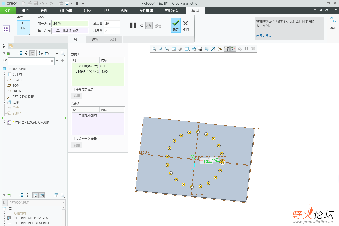Switch to the 视图 ribbon tab
Viewport: 339px width, 226px height.
124,11
